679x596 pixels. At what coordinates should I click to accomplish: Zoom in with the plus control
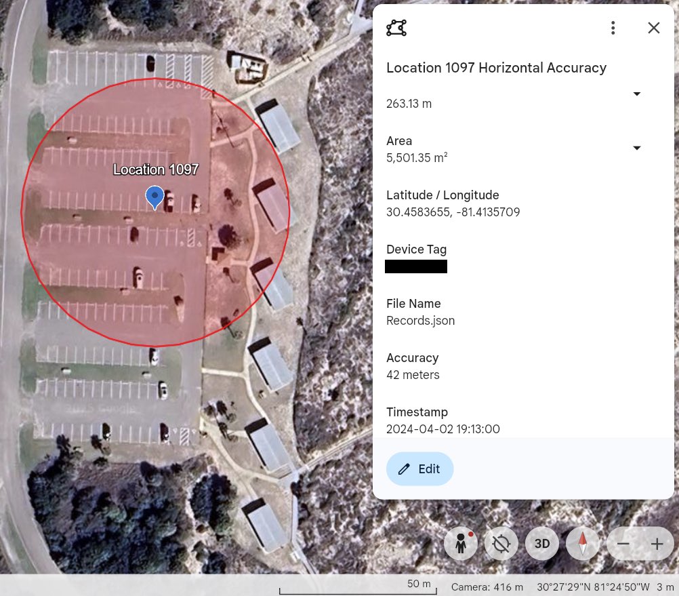[x=657, y=543]
